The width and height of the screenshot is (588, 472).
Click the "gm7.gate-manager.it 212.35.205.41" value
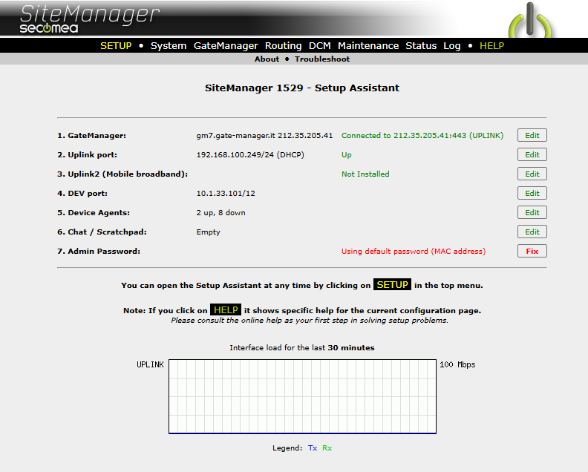(264, 135)
